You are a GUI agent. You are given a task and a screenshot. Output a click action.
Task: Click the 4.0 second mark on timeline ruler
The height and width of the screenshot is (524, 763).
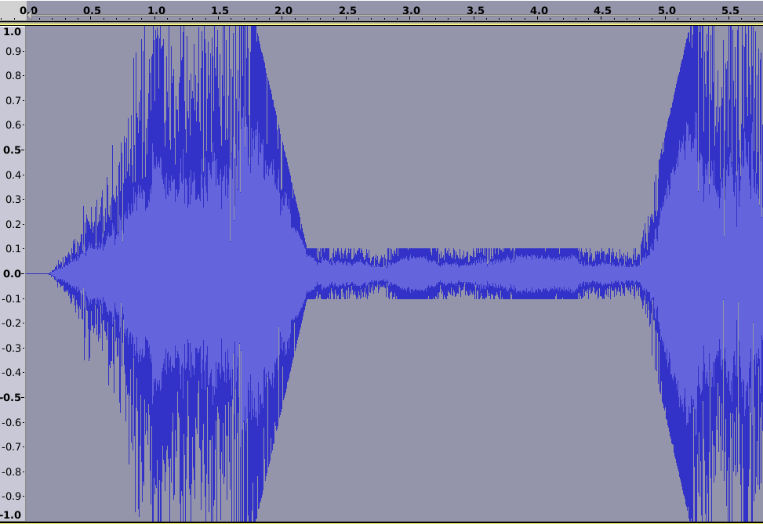click(539, 11)
